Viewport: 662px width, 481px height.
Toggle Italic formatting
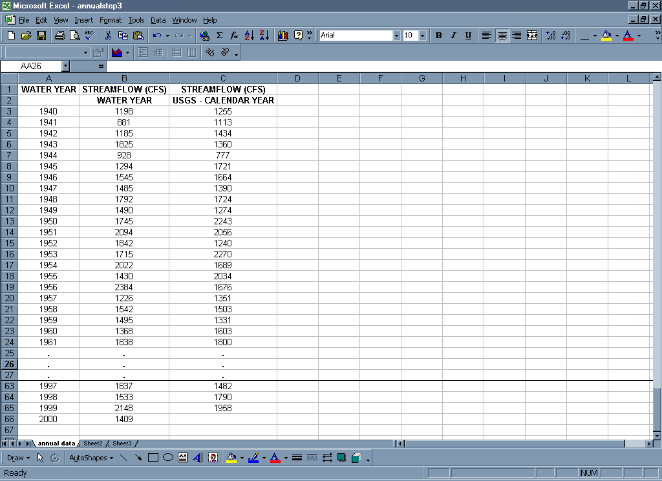click(453, 36)
